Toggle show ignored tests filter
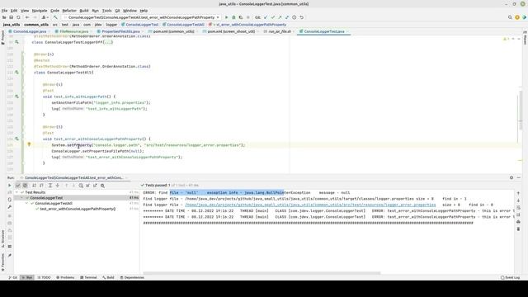Screen dimensions: 528x297 coord(26,185)
